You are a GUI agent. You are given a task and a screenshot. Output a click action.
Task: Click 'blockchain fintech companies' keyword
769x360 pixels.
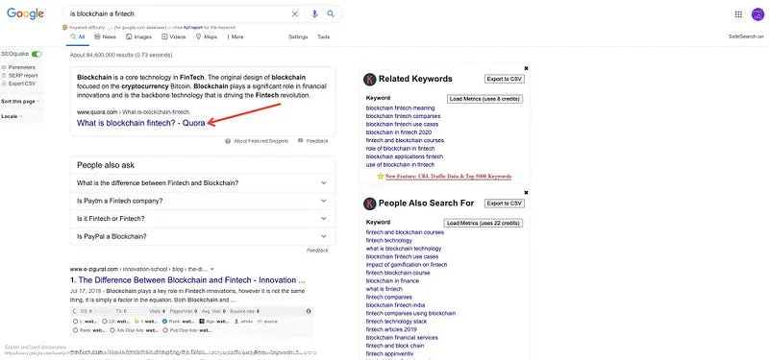403,116
